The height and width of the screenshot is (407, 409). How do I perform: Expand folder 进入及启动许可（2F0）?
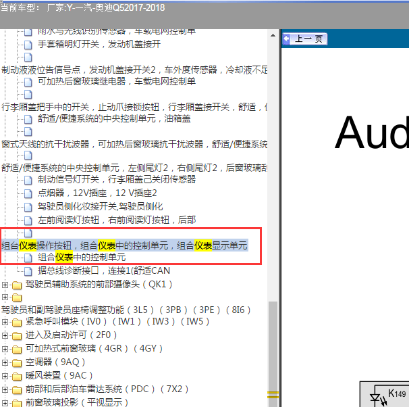coord(5,335)
